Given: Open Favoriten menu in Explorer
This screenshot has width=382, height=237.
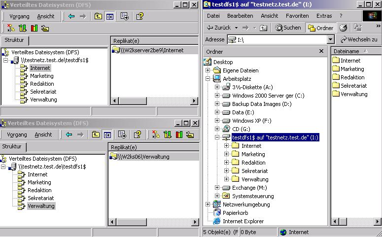Looking at the screenshot, I should [297, 16].
